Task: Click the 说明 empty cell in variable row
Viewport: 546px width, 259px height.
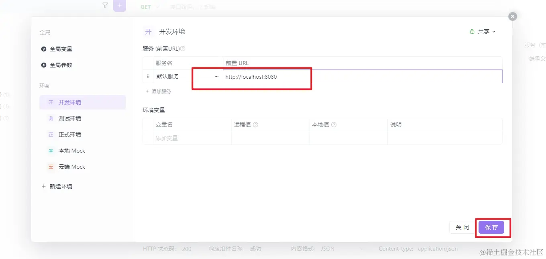Action: click(445, 138)
